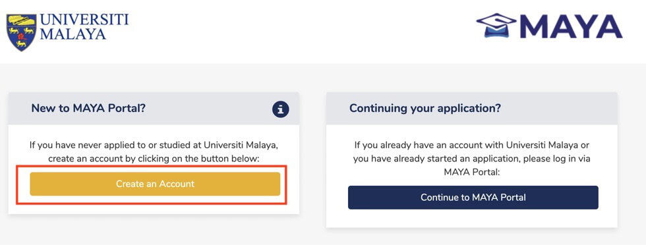646x245 pixels.
Task: Click the Continue to MAYA Portal button
Action: (473, 197)
